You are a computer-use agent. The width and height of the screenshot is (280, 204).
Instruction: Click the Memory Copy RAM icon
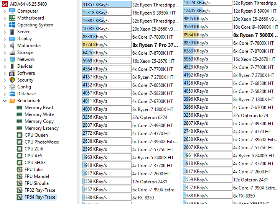[x=20, y=121]
